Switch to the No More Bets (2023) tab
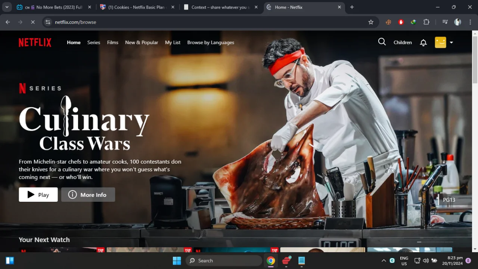The height and width of the screenshot is (269, 478). 54,7
